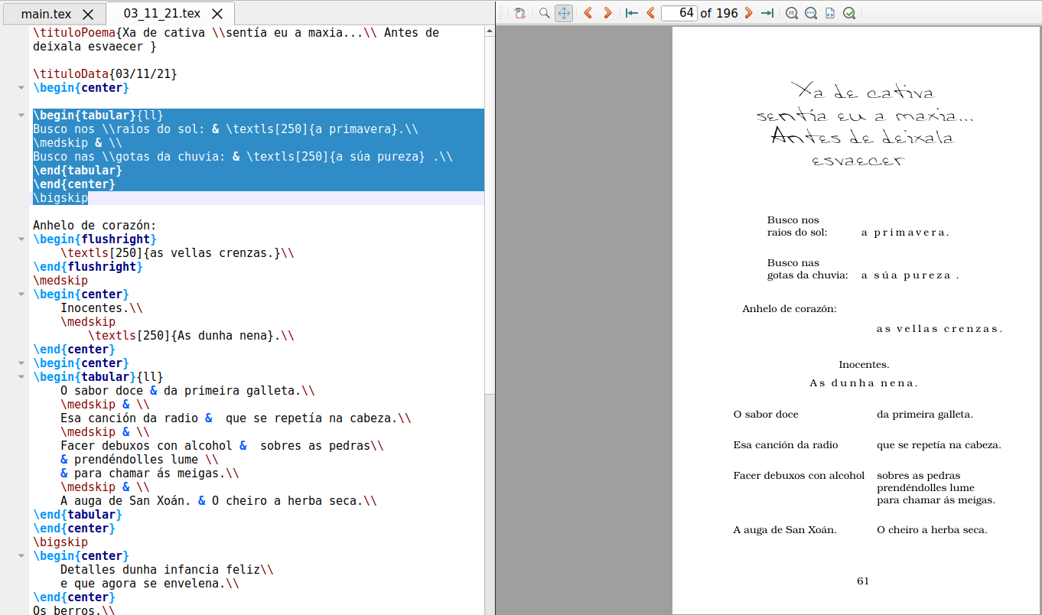The height and width of the screenshot is (615, 1042).
Task: Fit PDF to window width
Action: pyautogui.click(x=811, y=13)
